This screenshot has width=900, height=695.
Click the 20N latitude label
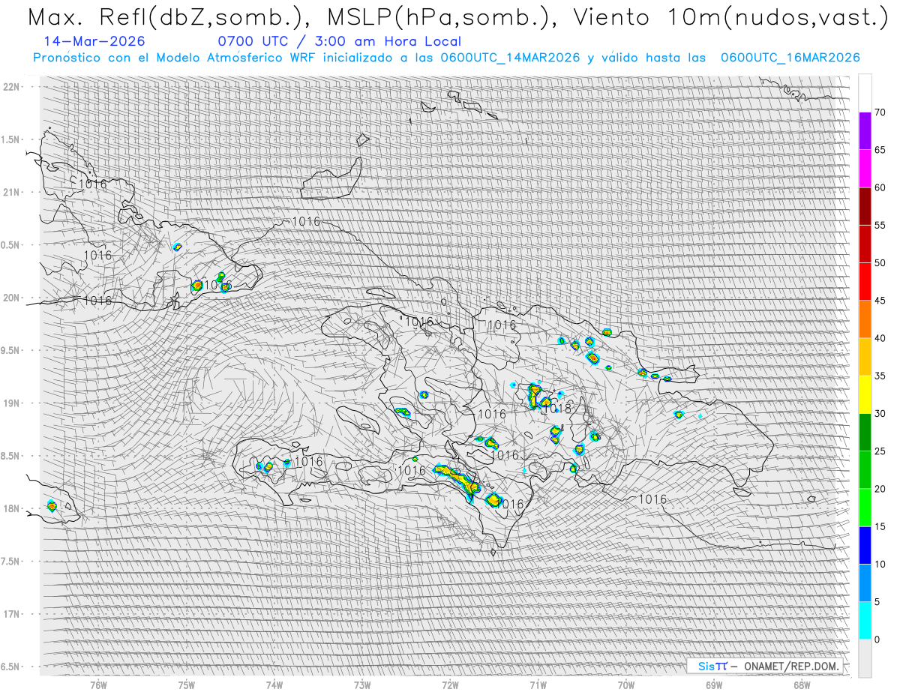(13, 298)
